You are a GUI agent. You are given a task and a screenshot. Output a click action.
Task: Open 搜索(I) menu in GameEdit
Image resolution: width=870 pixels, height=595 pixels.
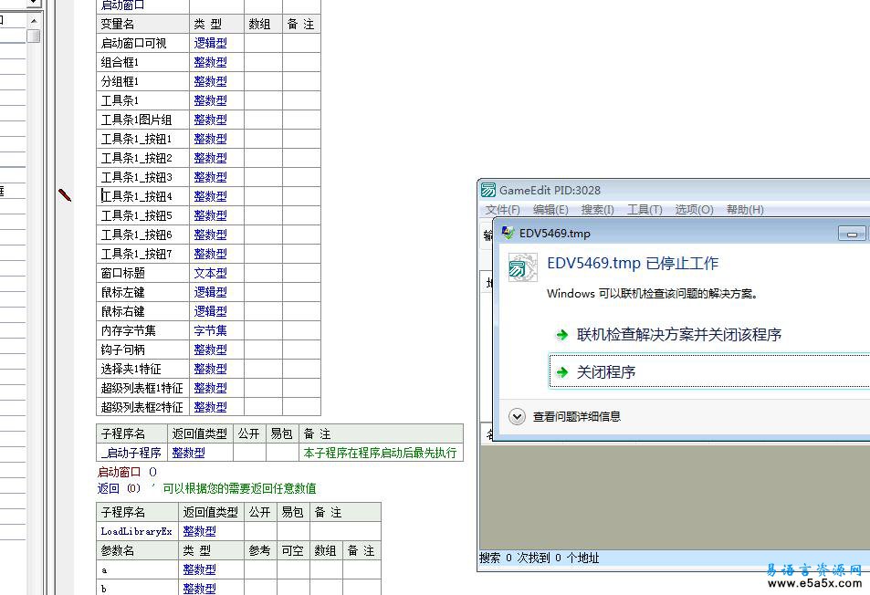(598, 210)
